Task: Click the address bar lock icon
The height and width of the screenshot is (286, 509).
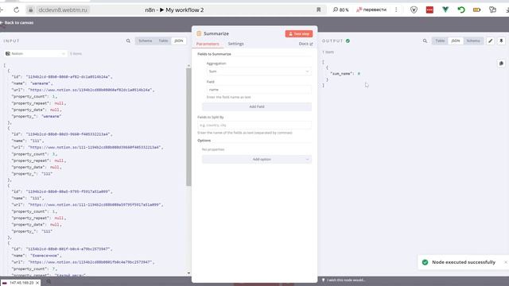Action: click(x=30, y=10)
